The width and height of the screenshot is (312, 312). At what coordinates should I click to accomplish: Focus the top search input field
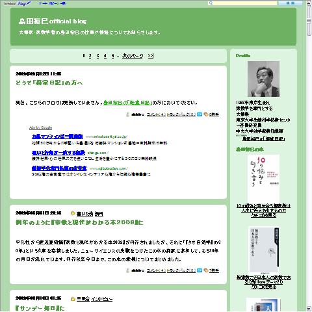pyautogui.click(x=245, y=3)
